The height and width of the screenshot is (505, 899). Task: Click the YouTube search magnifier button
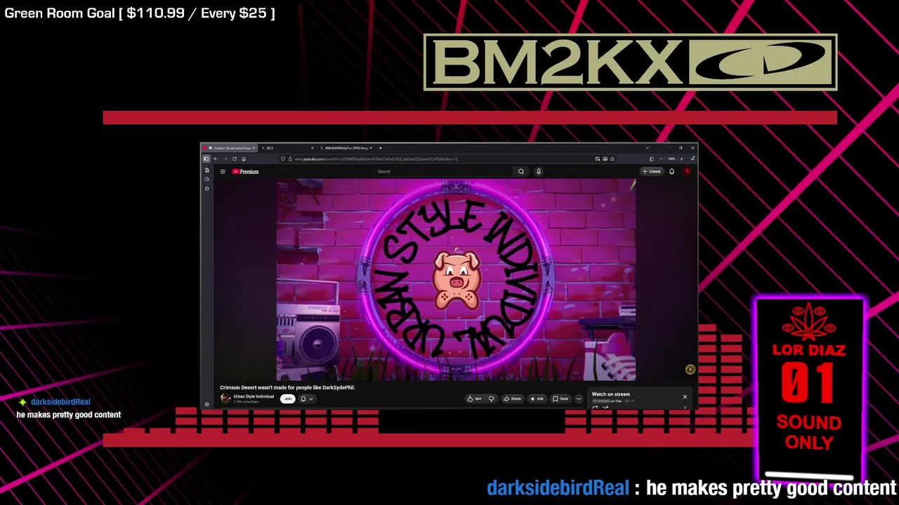pos(521,172)
